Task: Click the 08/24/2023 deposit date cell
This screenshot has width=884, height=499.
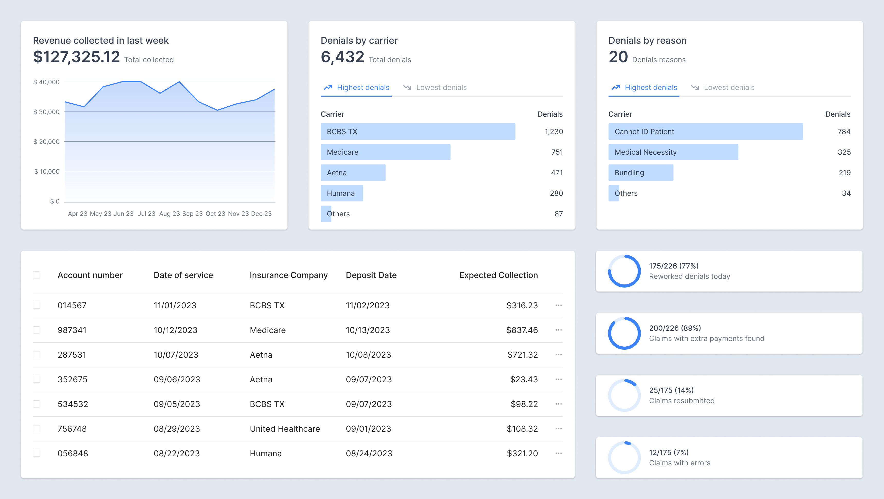Action: pos(369,454)
